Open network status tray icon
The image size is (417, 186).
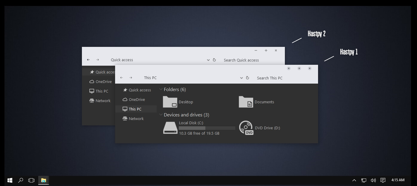tap(364, 180)
